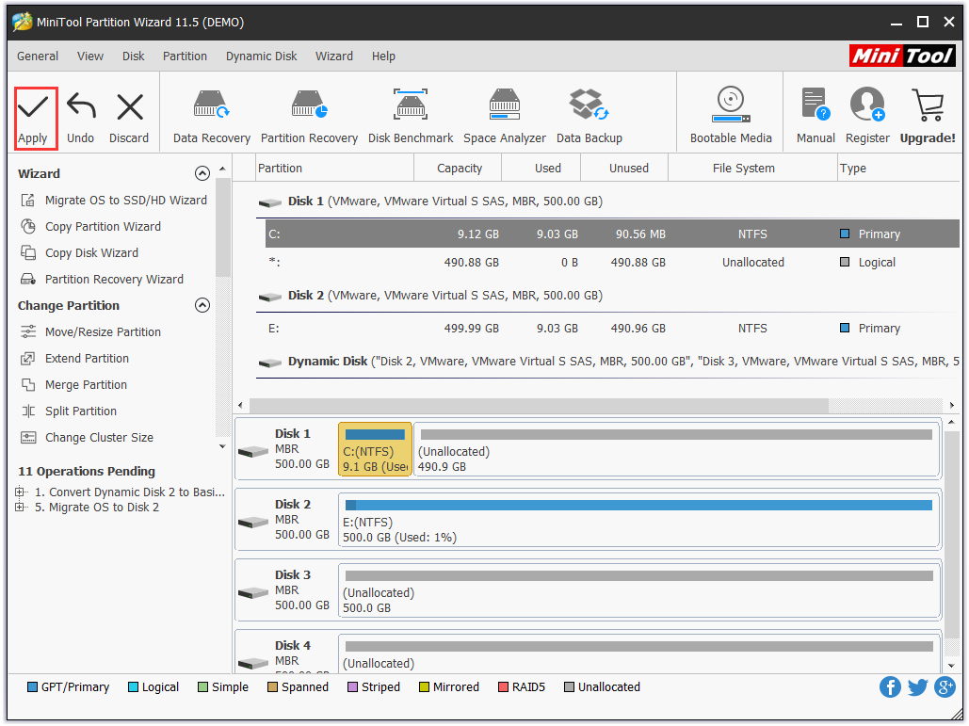The image size is (969, 726).
Task: Expand pending operation 5 Migrate OS
Action: coord(20,508)
